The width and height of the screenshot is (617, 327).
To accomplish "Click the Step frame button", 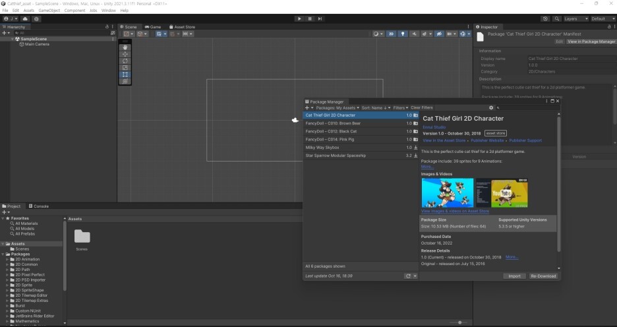I will [x=320, y=18].
